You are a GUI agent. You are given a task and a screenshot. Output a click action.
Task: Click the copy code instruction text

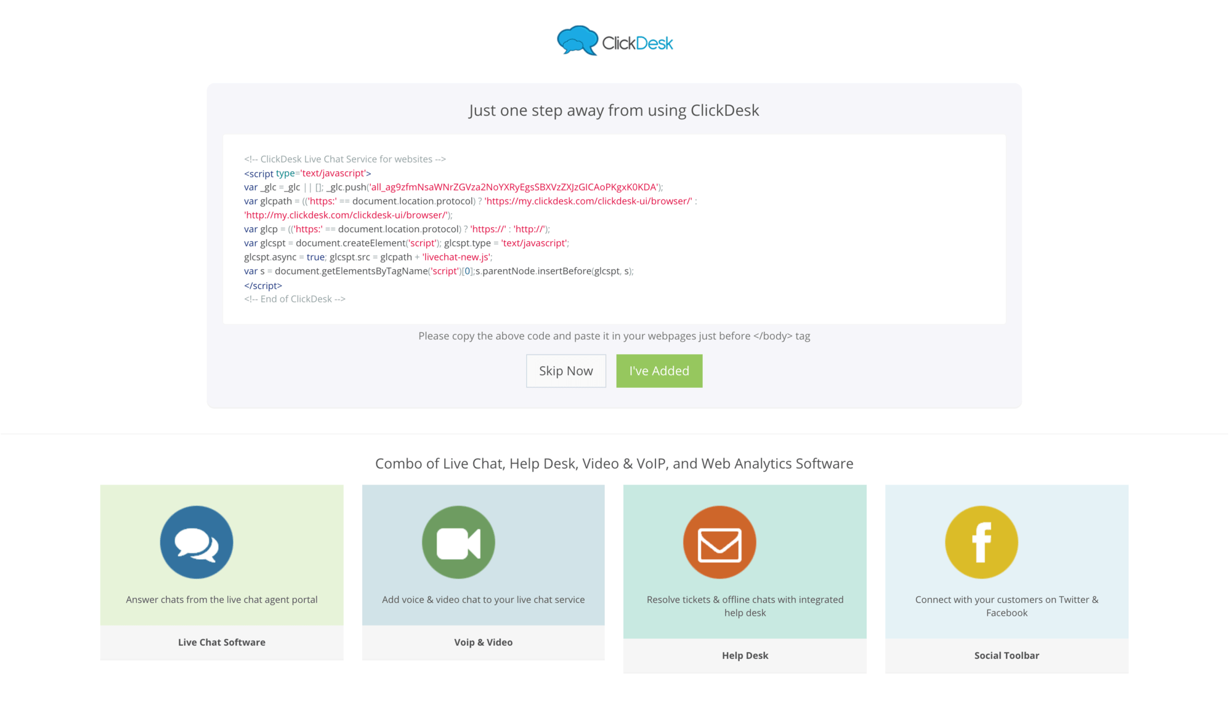pyautogui.click(x=614, y=336)
